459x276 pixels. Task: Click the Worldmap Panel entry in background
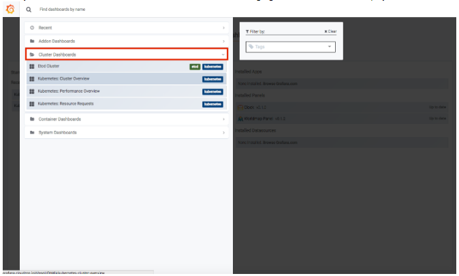(x=342, y=119)
